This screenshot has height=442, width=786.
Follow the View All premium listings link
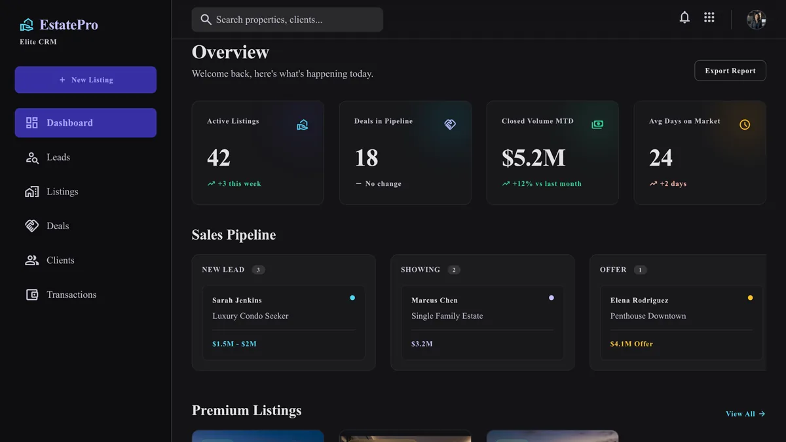pyautogui.click(x=745, y=414)
